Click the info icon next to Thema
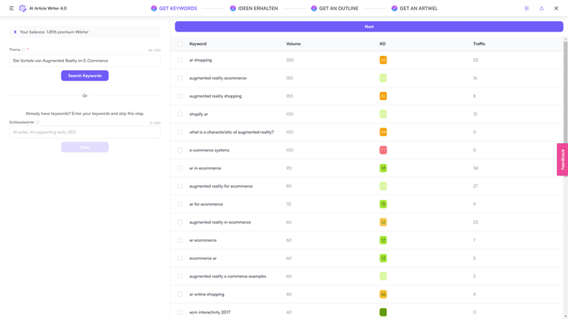Screen dimensions: 568x319 (x=24, y=50)
